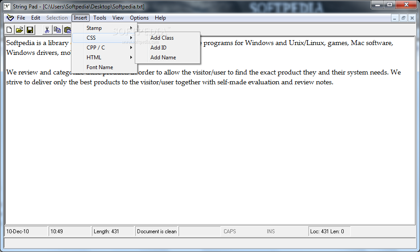
Task: Choose Font Name from Insert menu
Action: pyautogui.click(x=104, y=67)
